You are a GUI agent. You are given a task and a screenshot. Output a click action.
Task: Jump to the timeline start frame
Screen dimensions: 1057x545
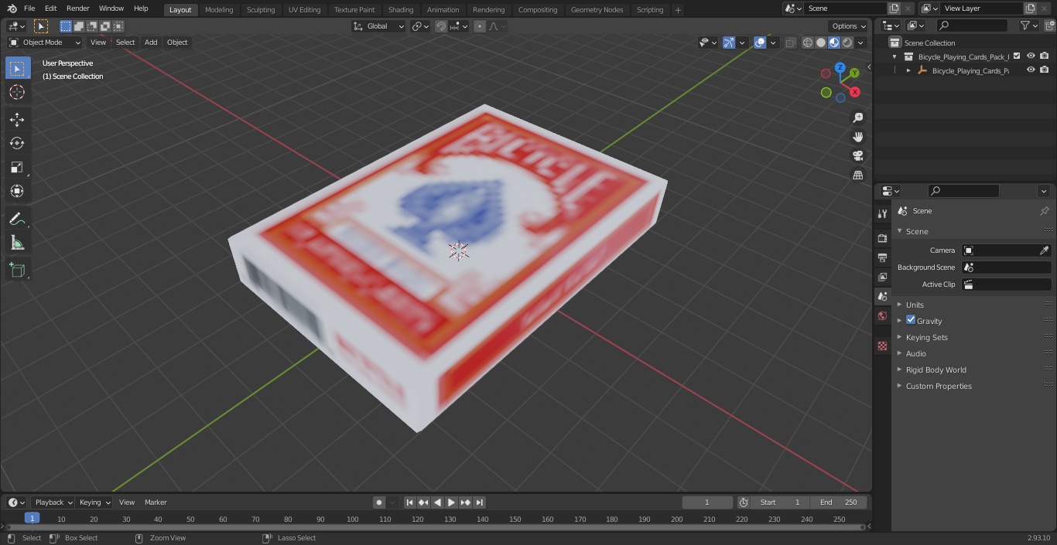click(410, 502)
